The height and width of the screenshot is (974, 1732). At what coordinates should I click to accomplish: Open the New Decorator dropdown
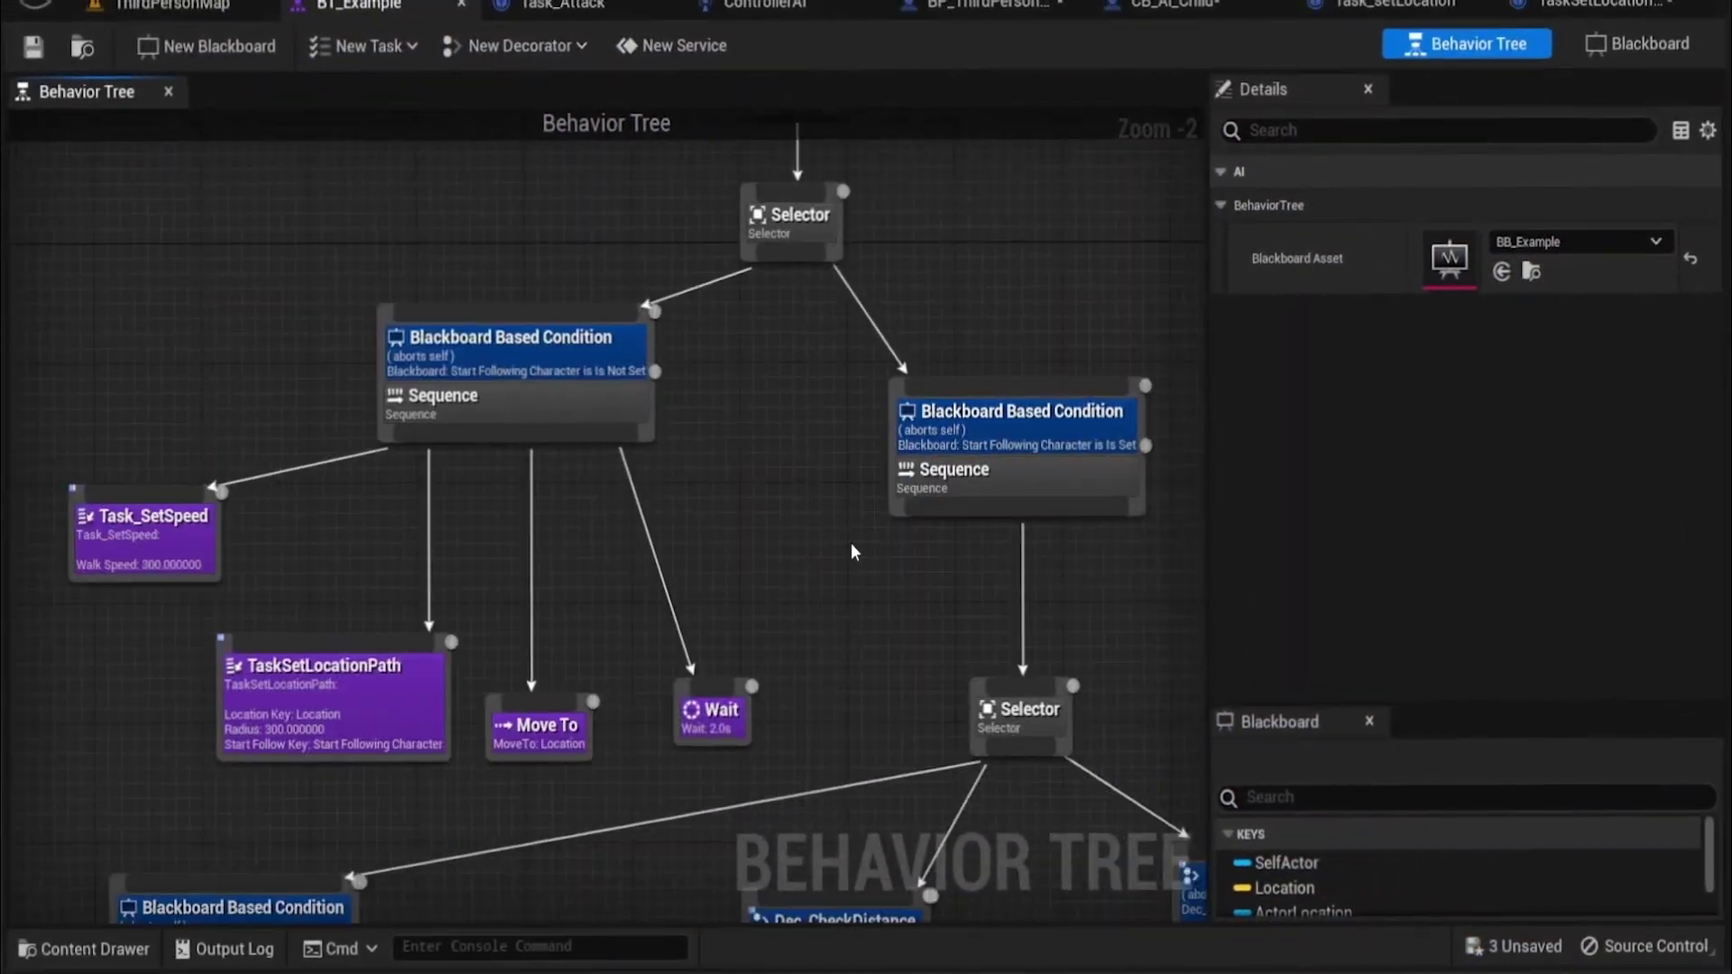515,46
